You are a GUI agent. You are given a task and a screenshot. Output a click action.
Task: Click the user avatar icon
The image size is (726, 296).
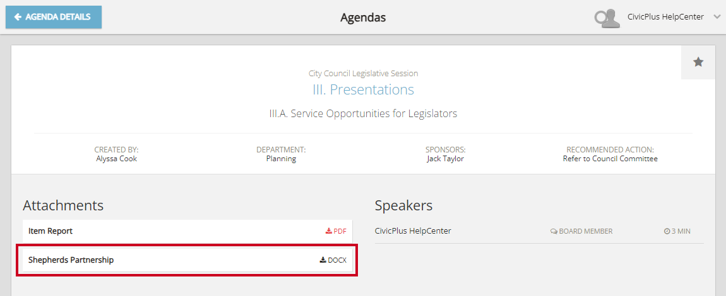tap(607, 18)
